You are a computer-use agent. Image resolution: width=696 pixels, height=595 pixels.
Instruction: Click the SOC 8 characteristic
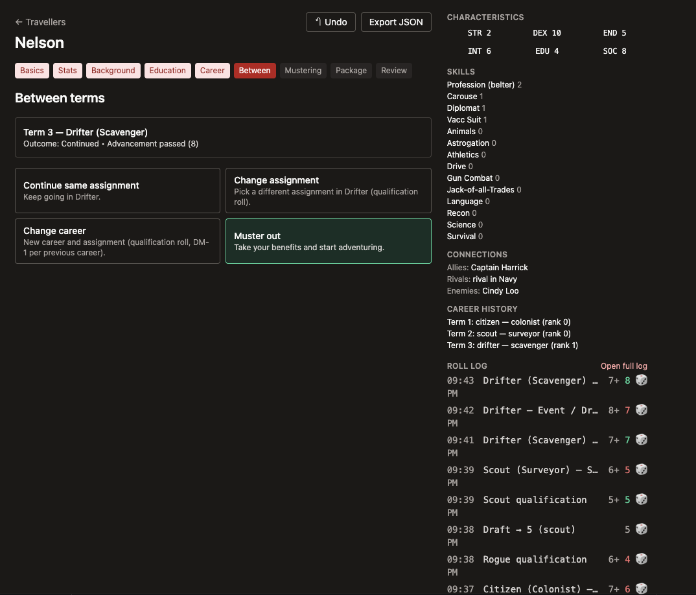tap(615, 51)
